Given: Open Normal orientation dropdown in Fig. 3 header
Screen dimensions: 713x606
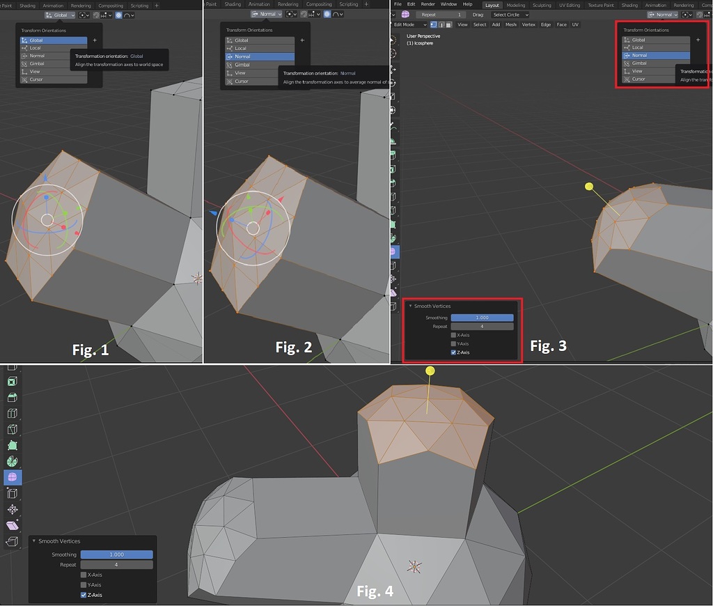Looking at the screenshot, I should (x=663, y=15).
